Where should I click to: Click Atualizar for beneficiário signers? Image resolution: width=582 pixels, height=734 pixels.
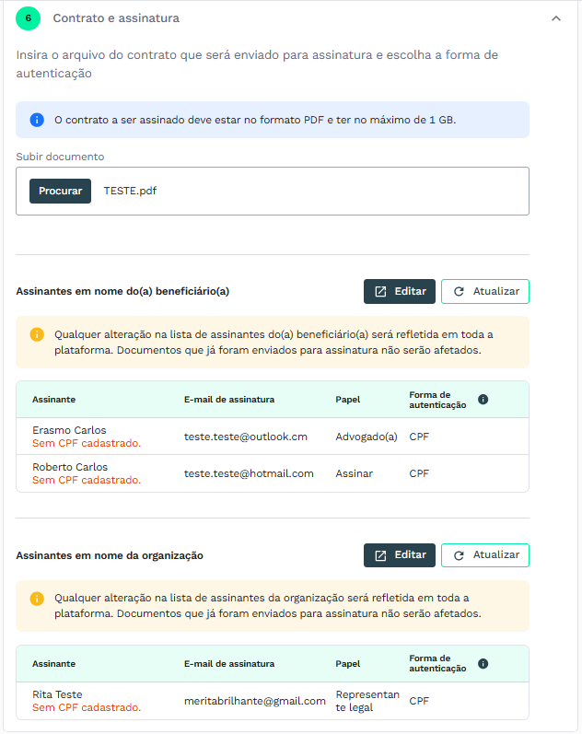(485, 291)
